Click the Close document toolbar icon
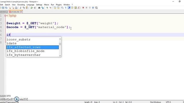Viewport: 184px width, 103px height. click(x=9, y=8)
